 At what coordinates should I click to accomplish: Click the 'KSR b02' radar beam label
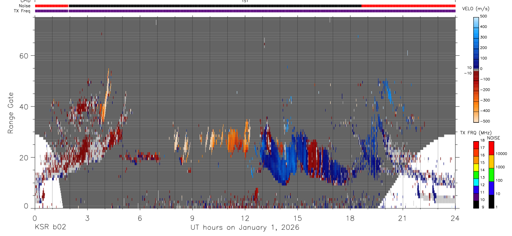[x=50, y=228]
